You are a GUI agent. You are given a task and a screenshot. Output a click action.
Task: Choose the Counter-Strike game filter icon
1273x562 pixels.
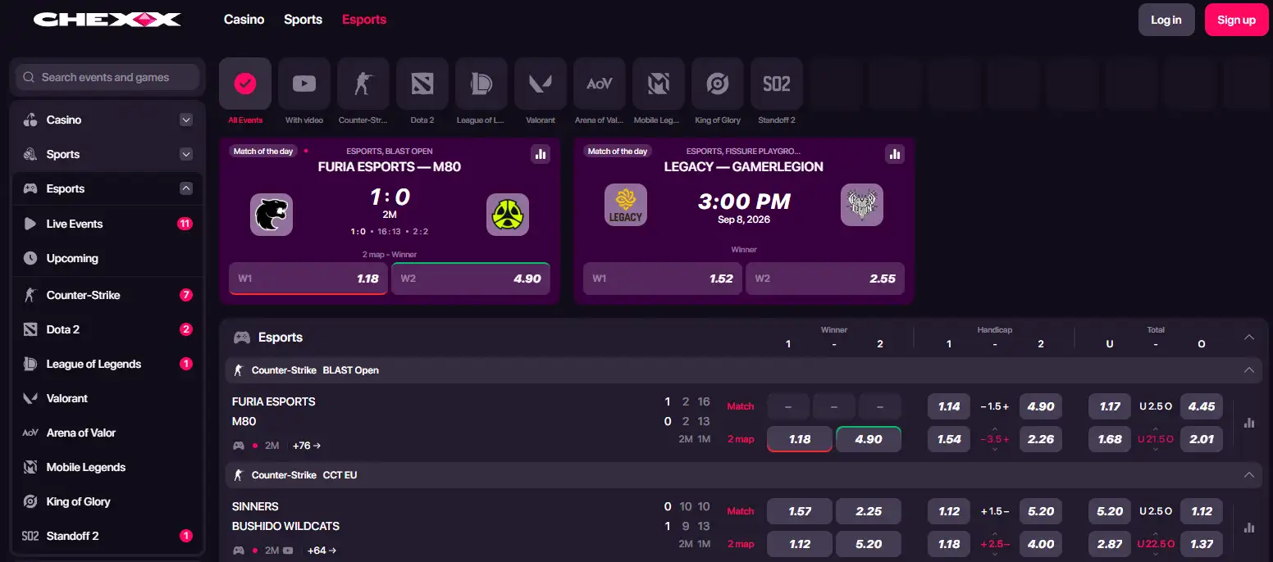point(363,84)
